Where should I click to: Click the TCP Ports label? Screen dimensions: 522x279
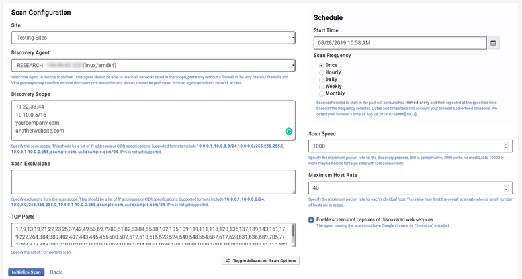coord(22,217)
